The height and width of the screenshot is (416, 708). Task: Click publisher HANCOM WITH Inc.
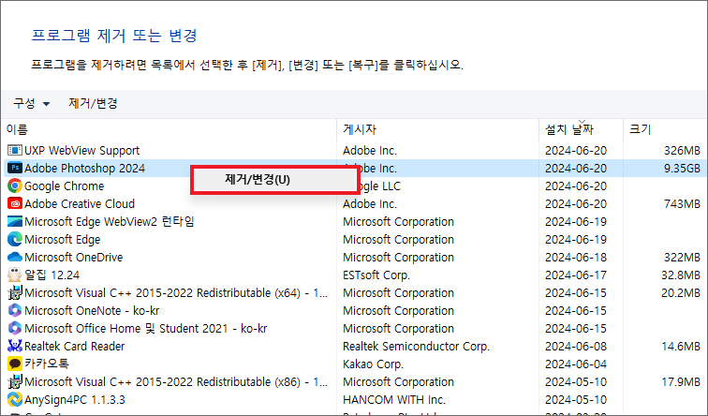point(394,400)
